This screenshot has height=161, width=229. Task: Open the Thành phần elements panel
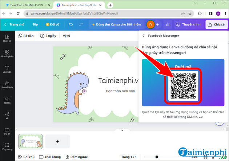pyautogui.click(x=7, y=53)
